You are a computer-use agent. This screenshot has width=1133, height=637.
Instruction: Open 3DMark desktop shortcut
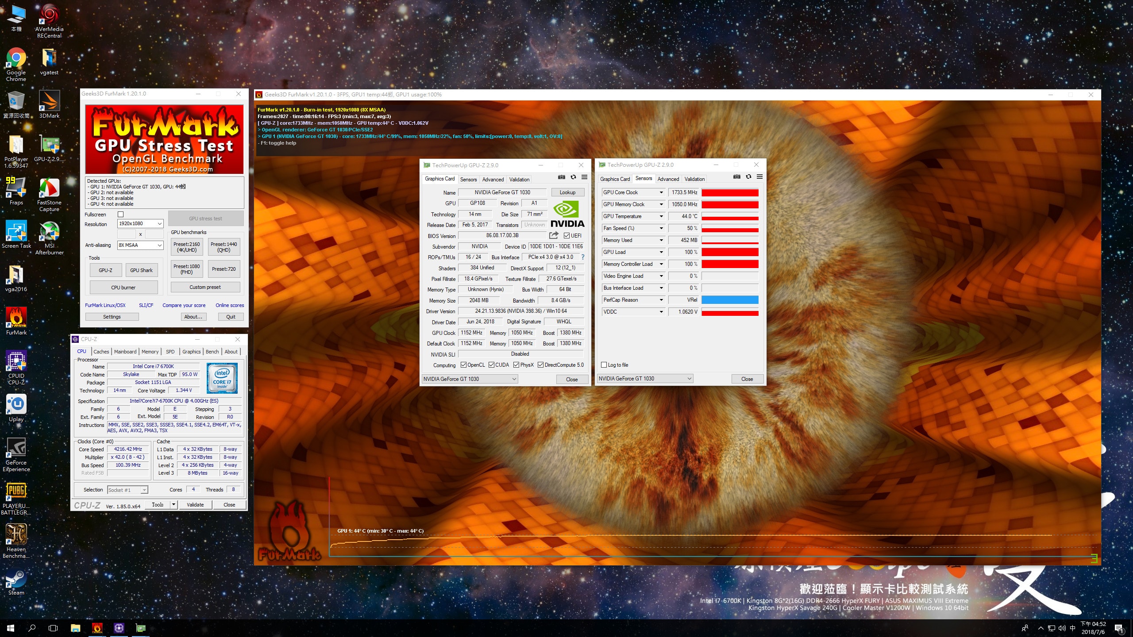(x=49, y=105)
